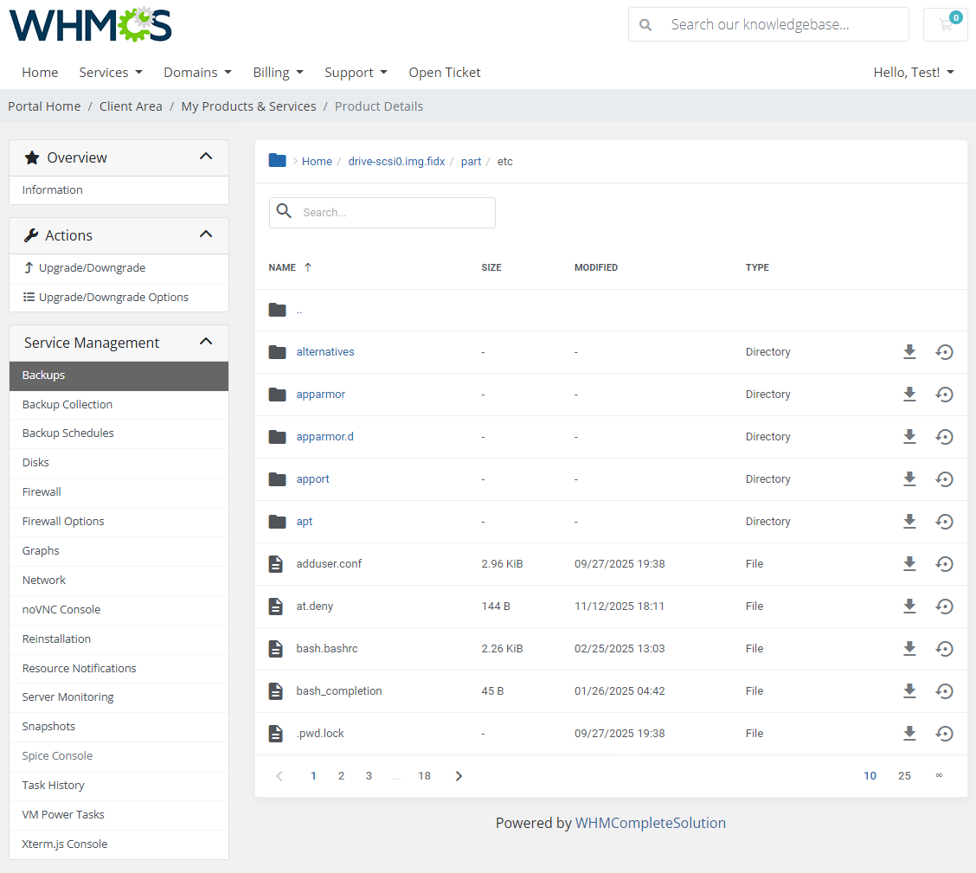Download the apport directory
The width and height of the screenshot is (976, 873).
pos(909,478)
